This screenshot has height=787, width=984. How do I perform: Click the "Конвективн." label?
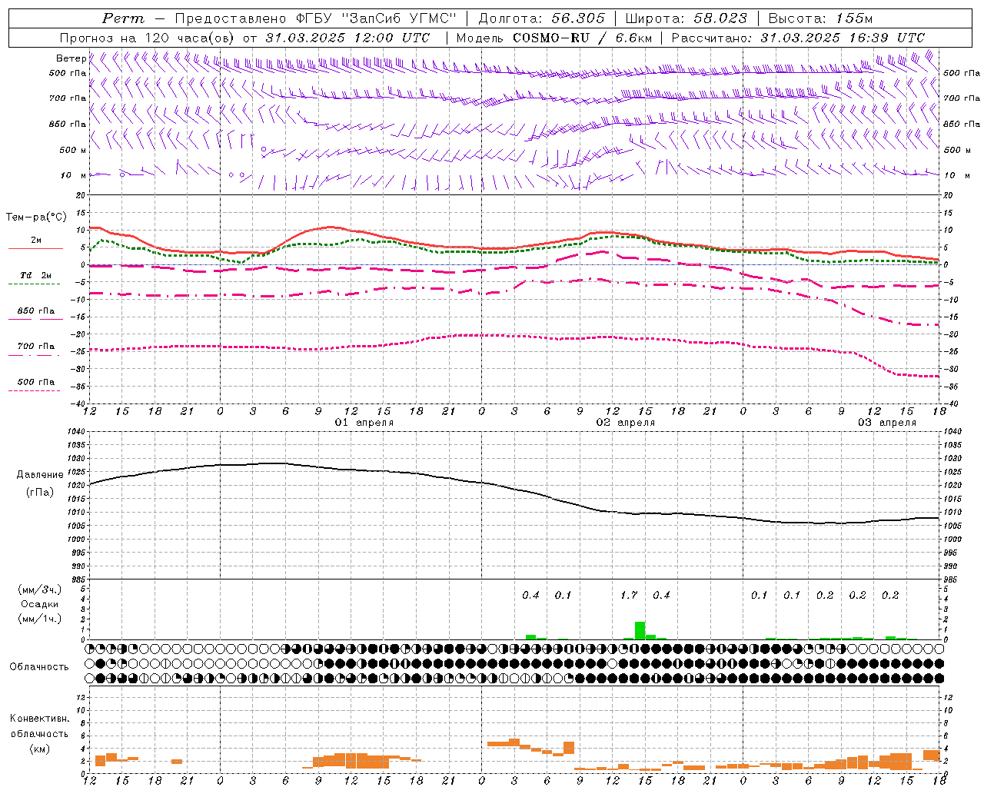40,719
